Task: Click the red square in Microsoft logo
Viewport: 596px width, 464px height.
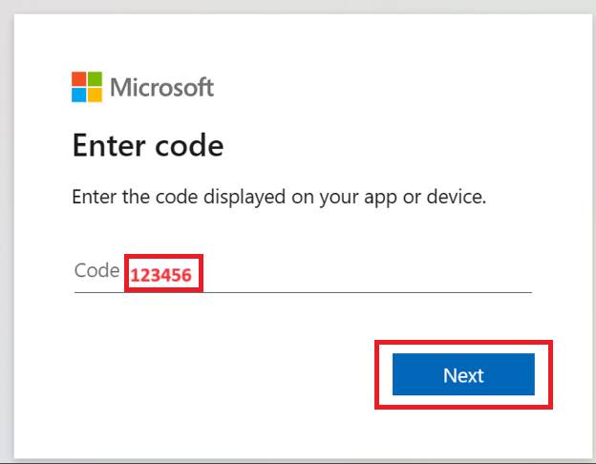Action: pos(79,79)
